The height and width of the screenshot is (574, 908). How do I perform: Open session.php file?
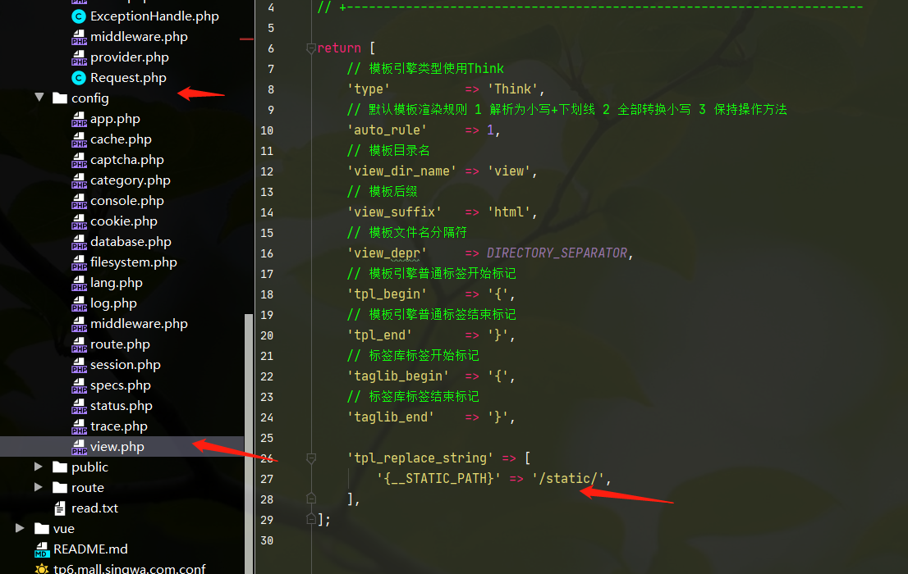coord(125,365)
